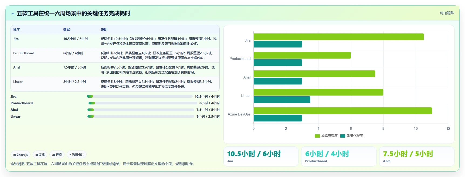The image size is (465, 177).
Task: Select the Chart.js chip
Action: [21, 155]
